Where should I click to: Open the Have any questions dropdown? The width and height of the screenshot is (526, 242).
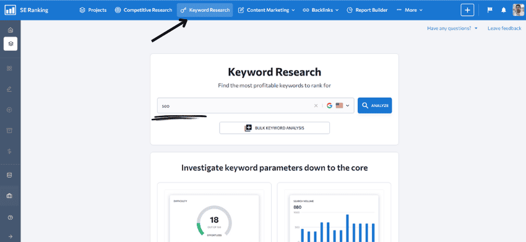coord(452,28)
